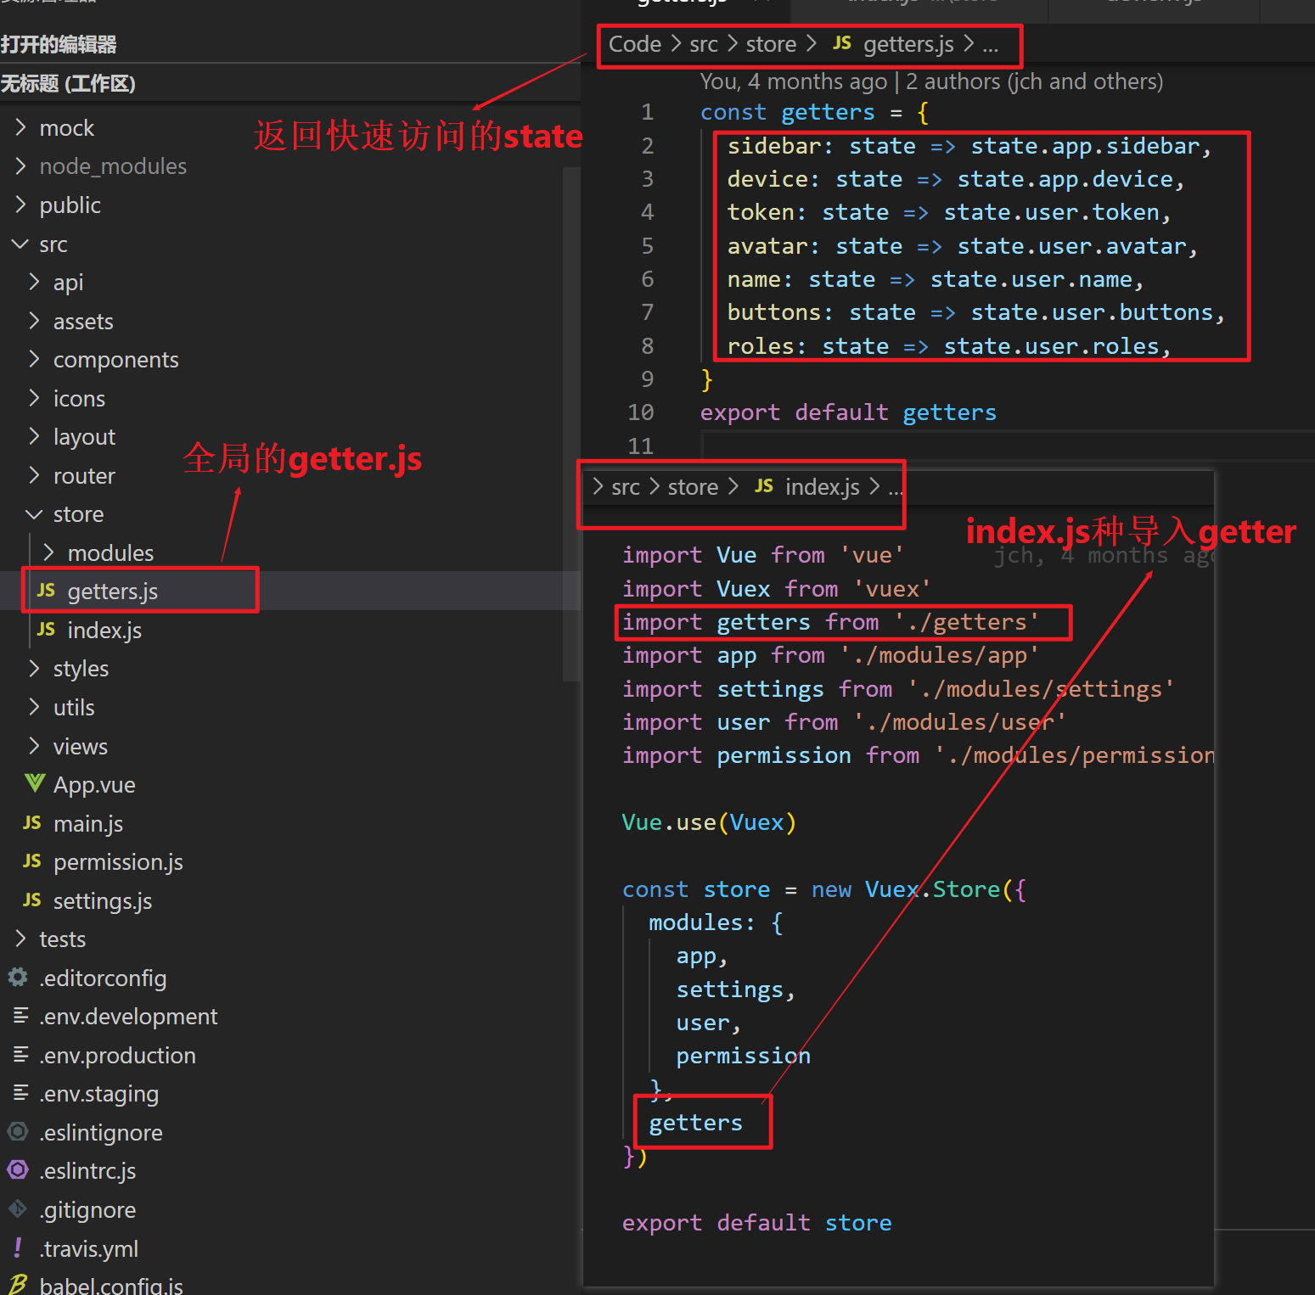The height and width of the screenshot is (1295, 1315).
Task: Click 'getters.js' breadcrumb segment
Action: point(908,44)
